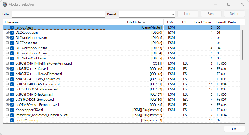Expand ccBGSFO4110-WS_Enclave.esl node

[x=7, y=79]
